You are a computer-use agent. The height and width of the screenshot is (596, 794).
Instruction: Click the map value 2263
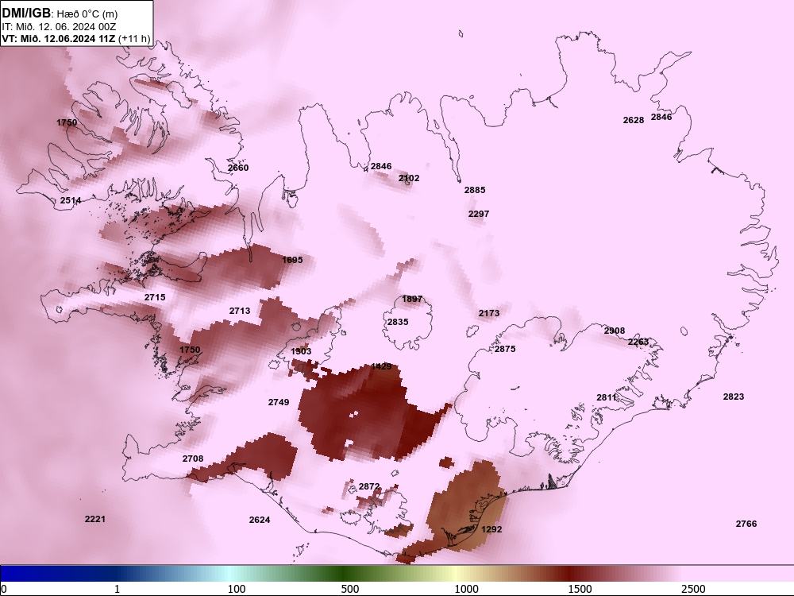638,342
